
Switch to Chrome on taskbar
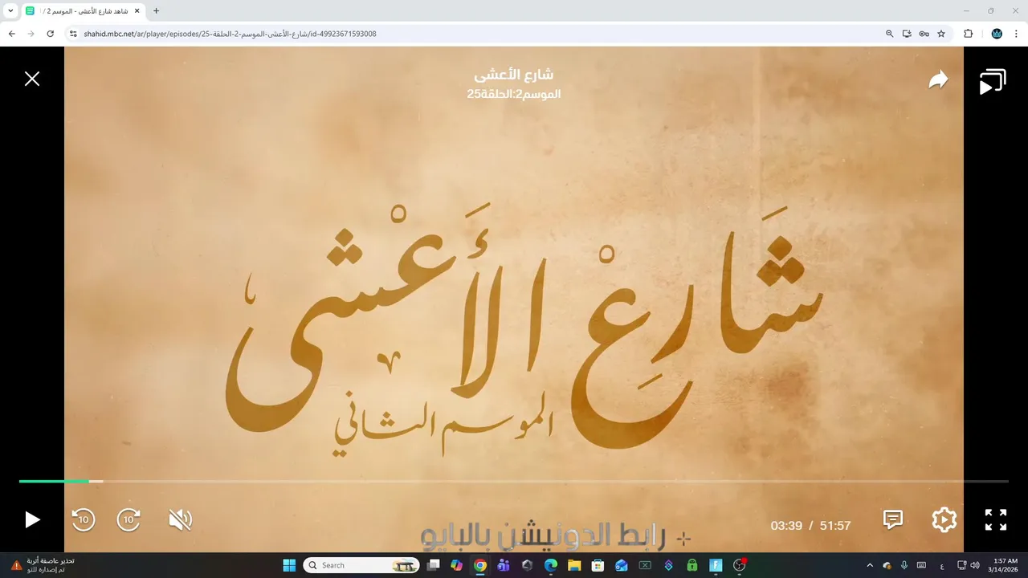tap(480, 565)
